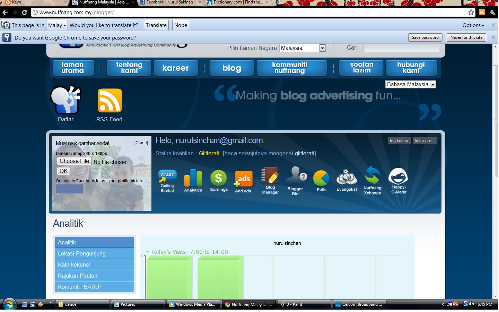499x312 pixels.
Task: Click the tukar profil button
Action: pos(424,141)
